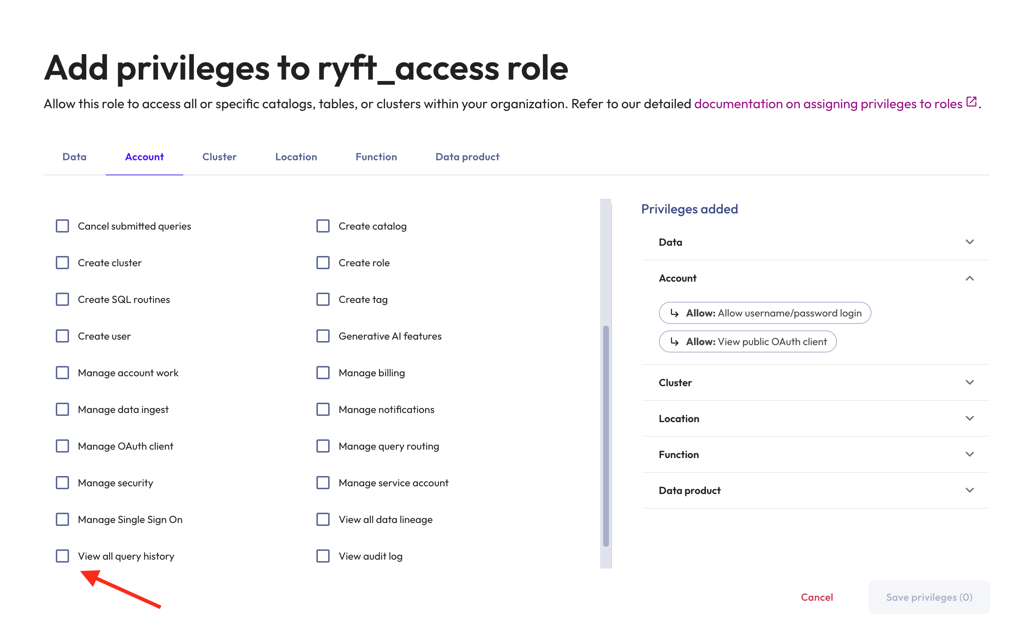The height and width of the screenshot is (633, 1019).
Task: Expand the Location privileges section
Action: click(x=969, y=419)
